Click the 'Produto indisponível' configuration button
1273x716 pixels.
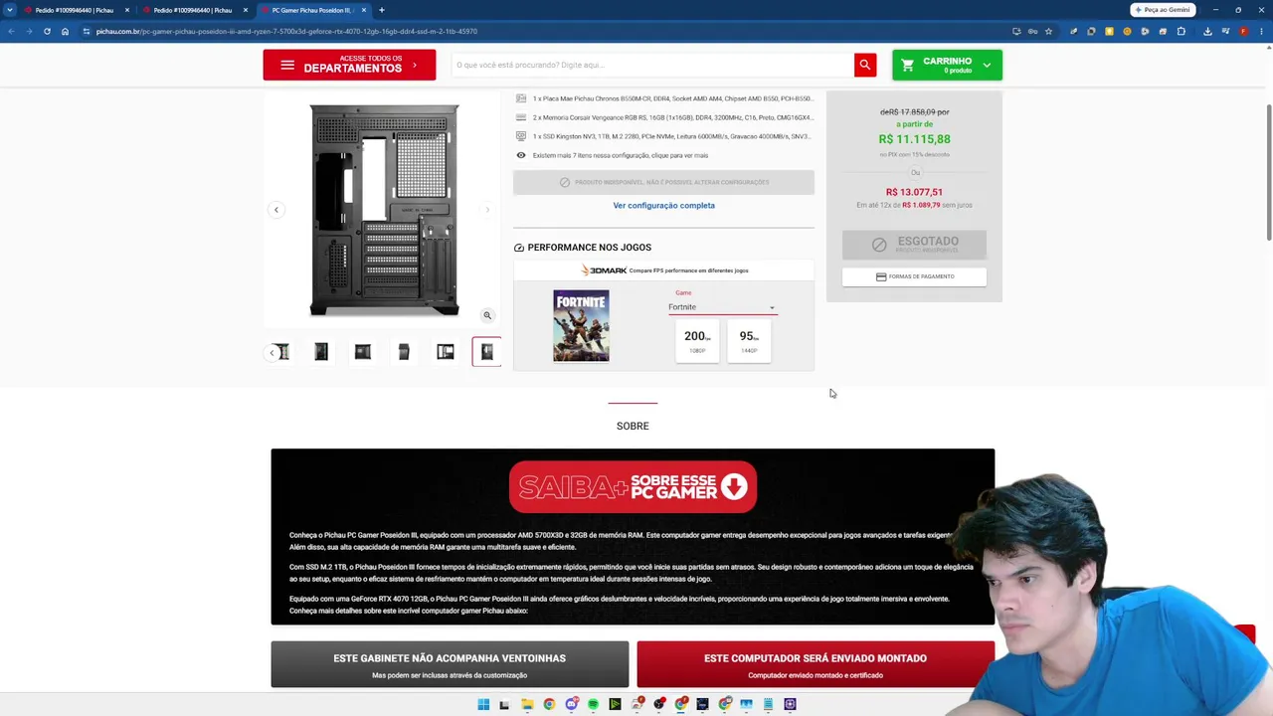pyautogui.click(x=663, y=182)
